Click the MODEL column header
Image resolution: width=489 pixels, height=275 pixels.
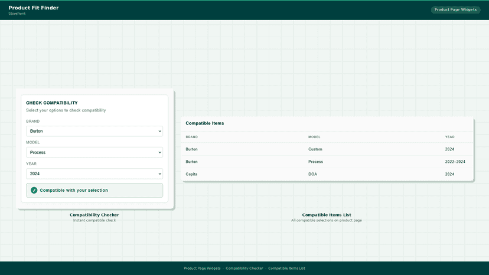coord(314,137)
